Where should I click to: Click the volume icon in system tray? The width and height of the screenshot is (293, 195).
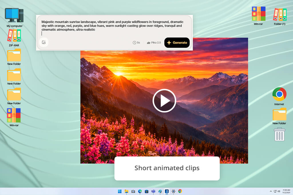279,191
